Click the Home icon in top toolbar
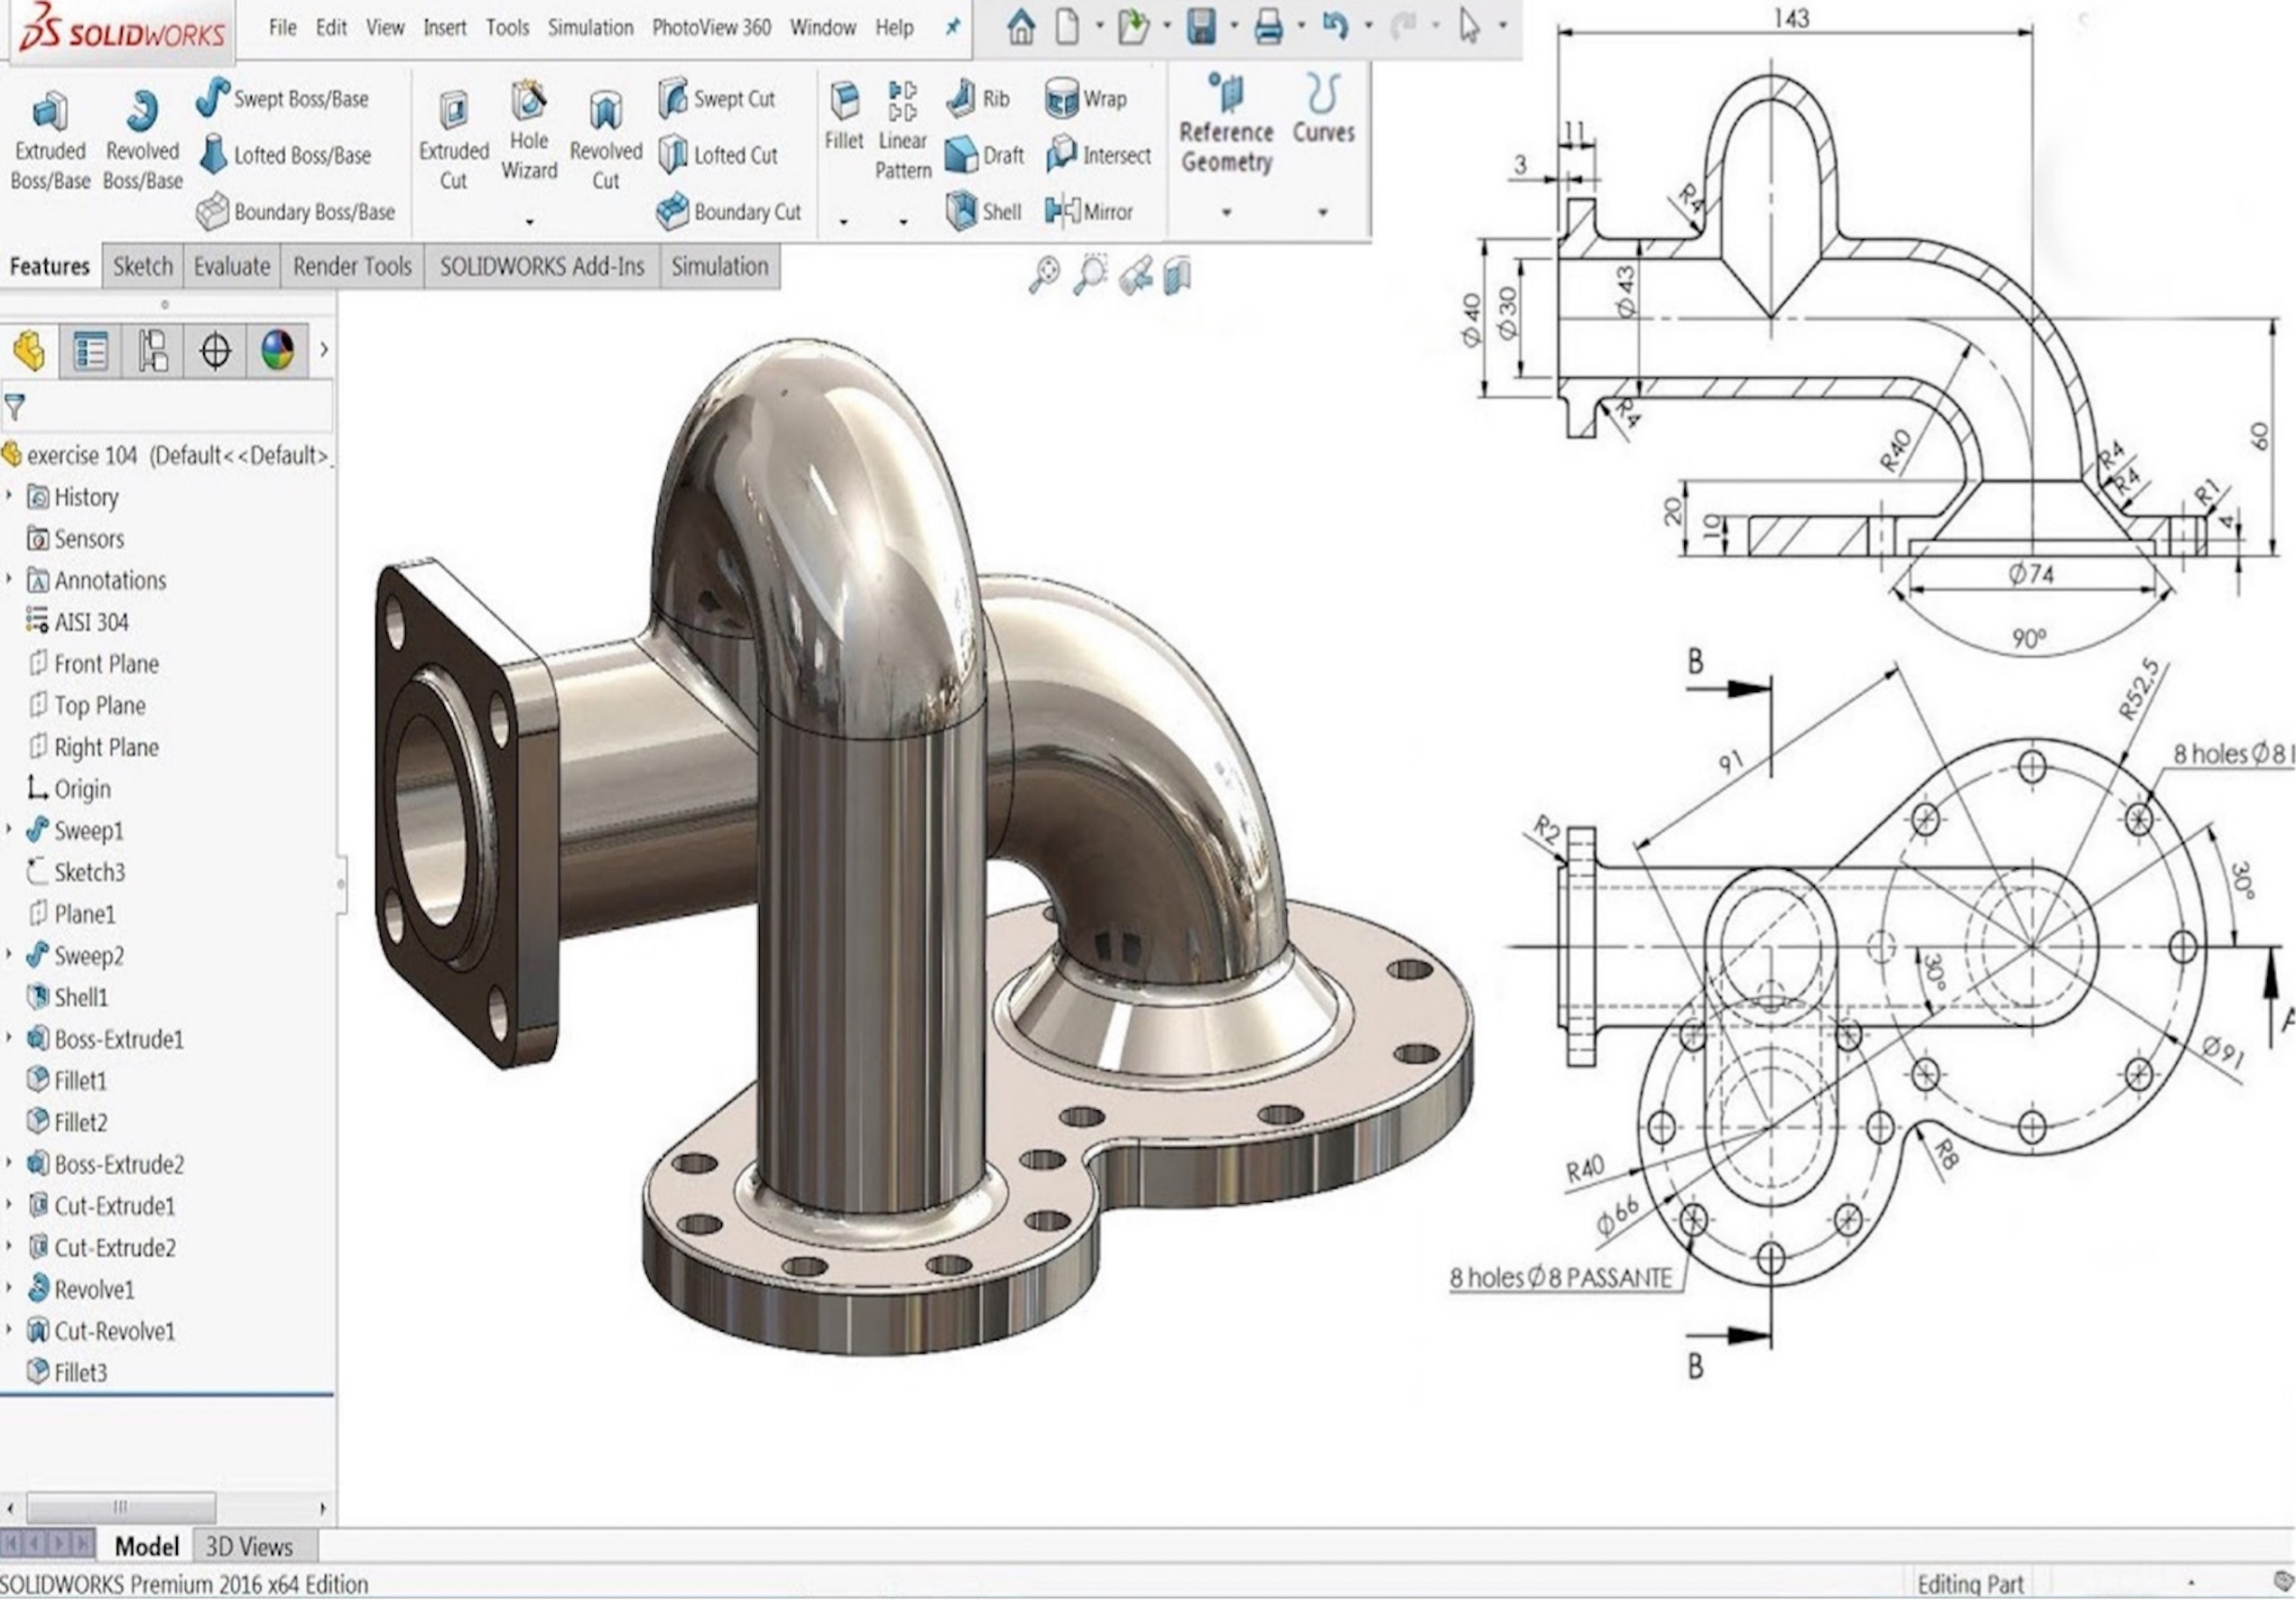The image size is (2296, 1600). 1020,27
